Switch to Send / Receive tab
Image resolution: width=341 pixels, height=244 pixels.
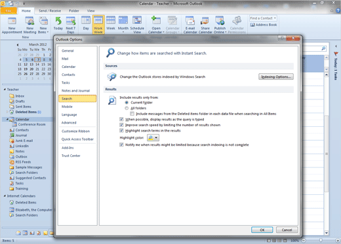50,10
